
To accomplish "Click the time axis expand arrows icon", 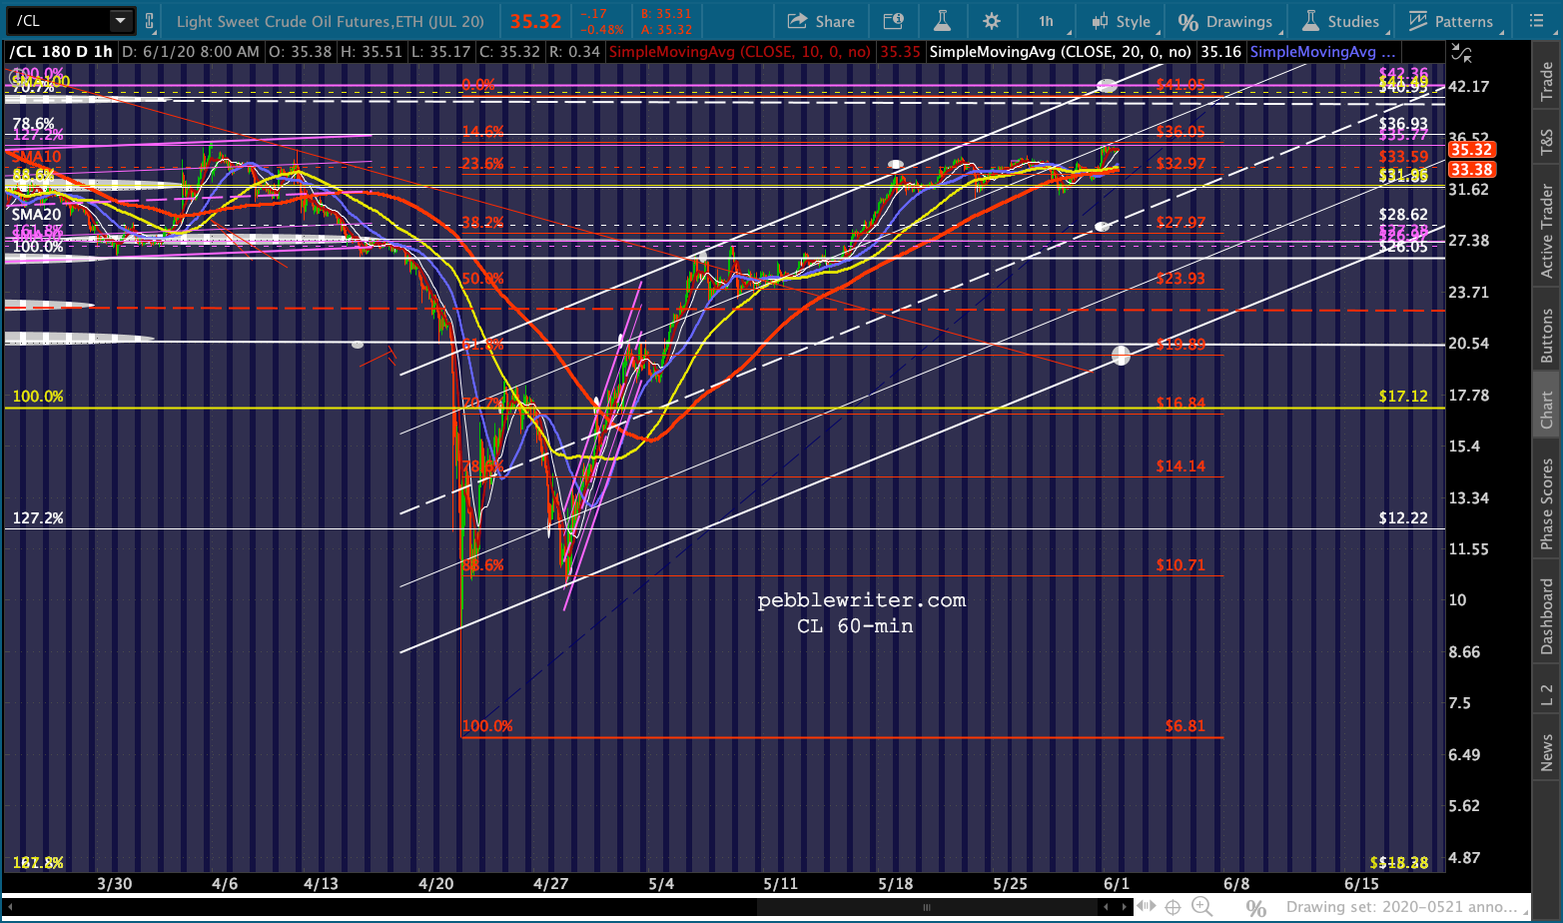I will [1147, 907].
